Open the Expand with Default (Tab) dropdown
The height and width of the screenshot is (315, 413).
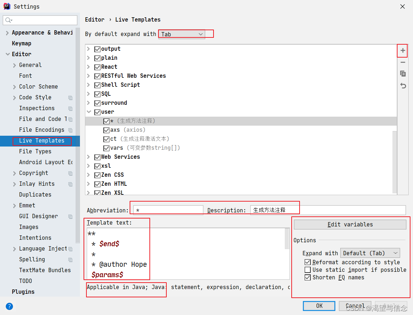click(370, 253)
